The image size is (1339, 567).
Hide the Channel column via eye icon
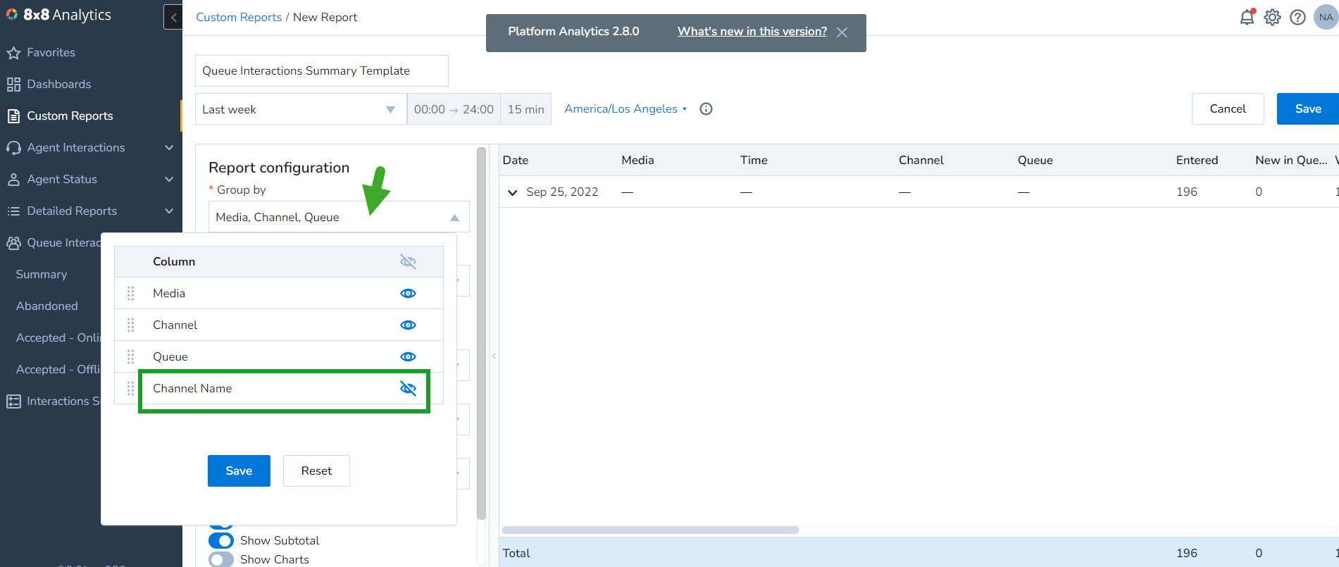point(408,325)
